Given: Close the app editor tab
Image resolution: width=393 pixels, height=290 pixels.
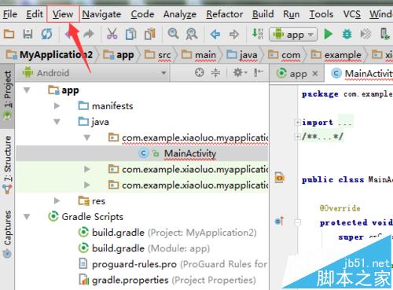Looking at the screenshot, I should (315, 74).
